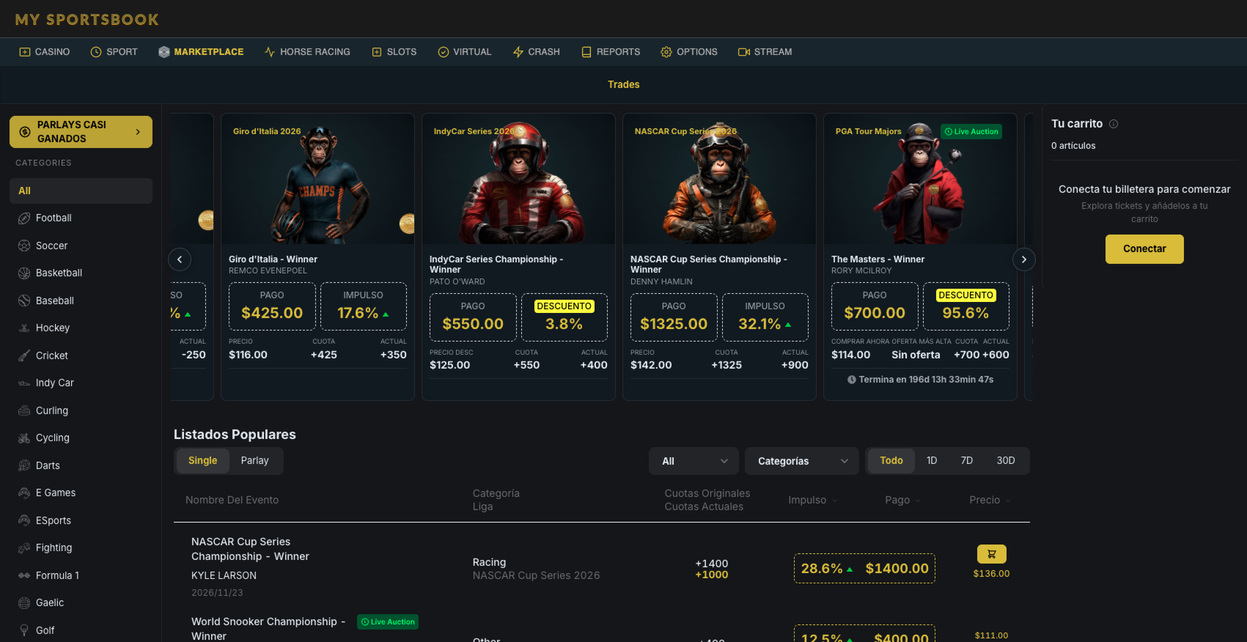Filter listings to 30D
Image resolution: width=1247 pixels, height=642 pixels.
point(1006,461)
